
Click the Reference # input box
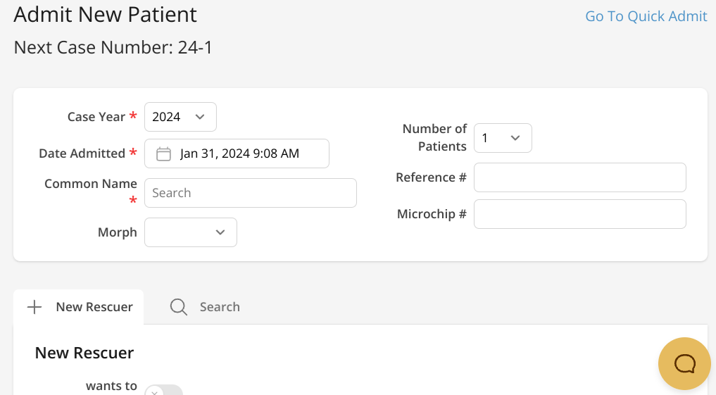(x=579, y=177)
